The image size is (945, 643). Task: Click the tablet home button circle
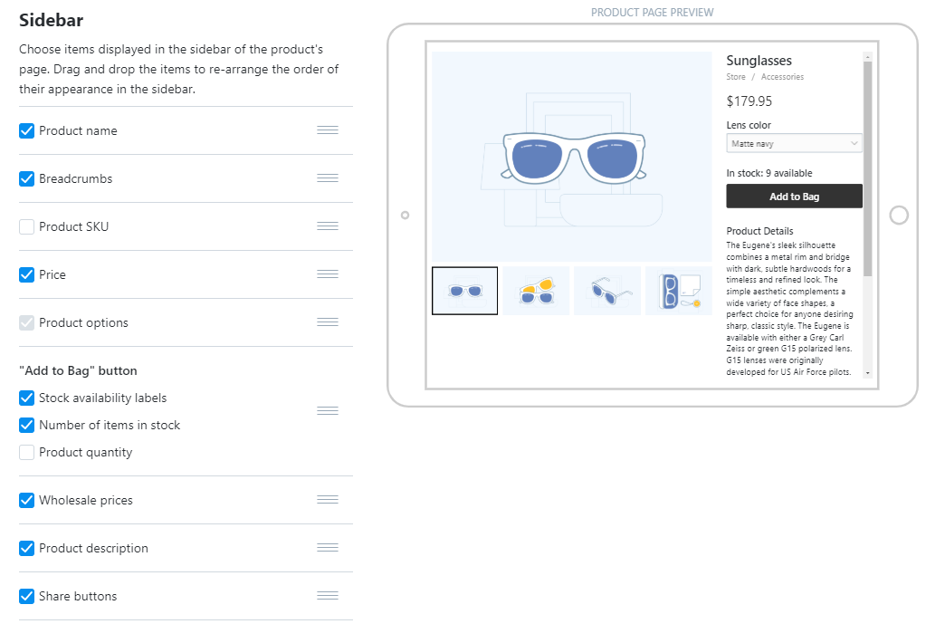point(899,215)
